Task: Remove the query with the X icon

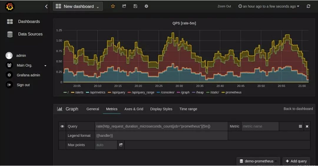Action: point(307,126)
